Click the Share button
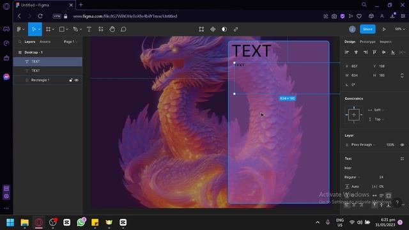 pos(368,29)
